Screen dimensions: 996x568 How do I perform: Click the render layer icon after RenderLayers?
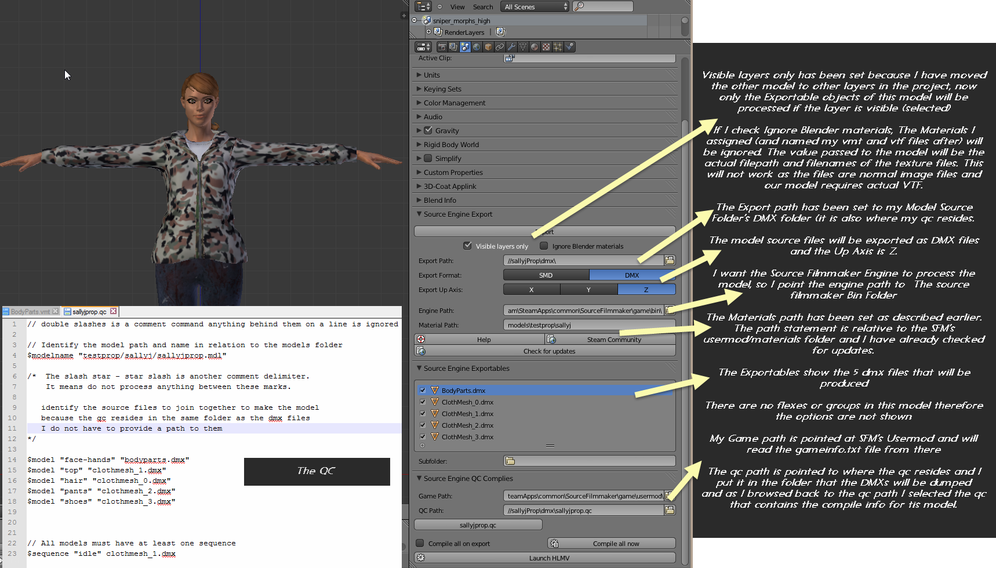click(x=500, y=32)
